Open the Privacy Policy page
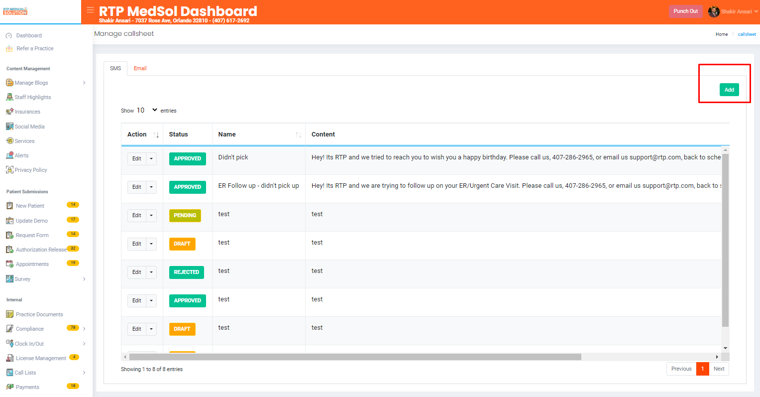 (31, 170)
